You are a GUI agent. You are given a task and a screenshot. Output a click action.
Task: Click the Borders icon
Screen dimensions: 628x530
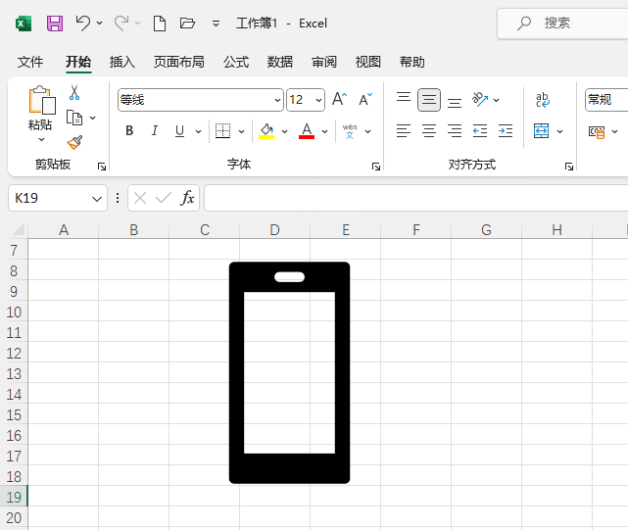click(222, 130)
